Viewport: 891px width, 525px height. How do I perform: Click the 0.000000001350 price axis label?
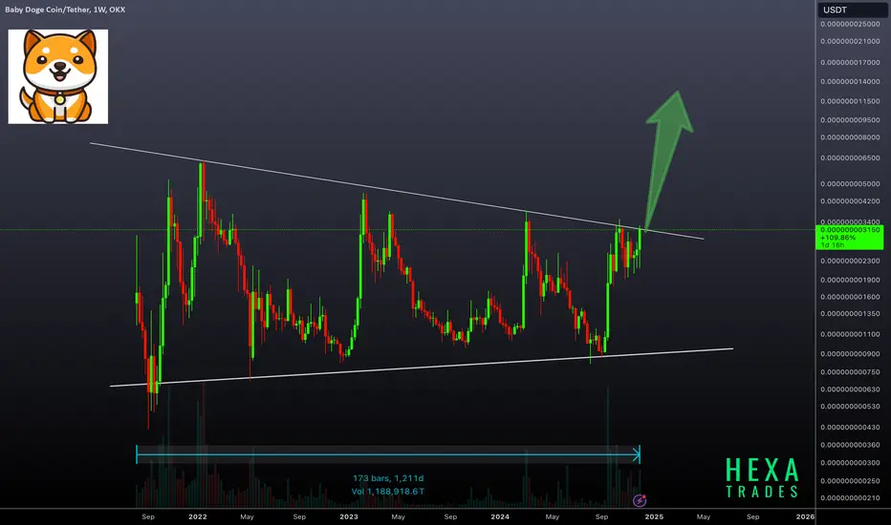[850, 314]
